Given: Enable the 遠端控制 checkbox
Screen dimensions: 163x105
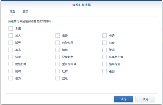Looking at the screenshot, I should (x=104, y=64).
